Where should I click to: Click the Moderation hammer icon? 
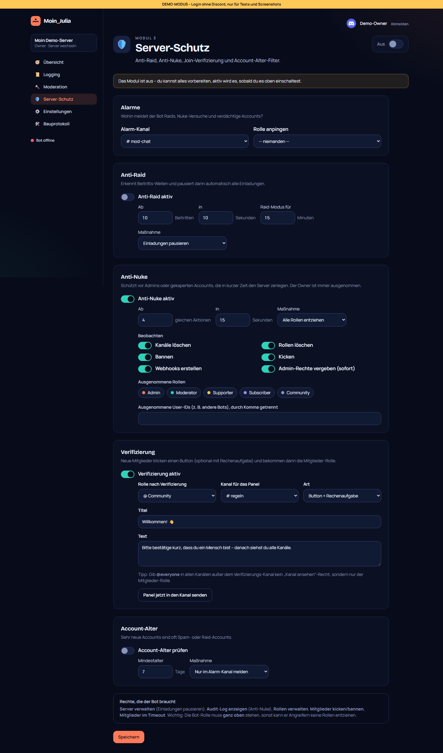pyautogui.click(x=38, y=87)
